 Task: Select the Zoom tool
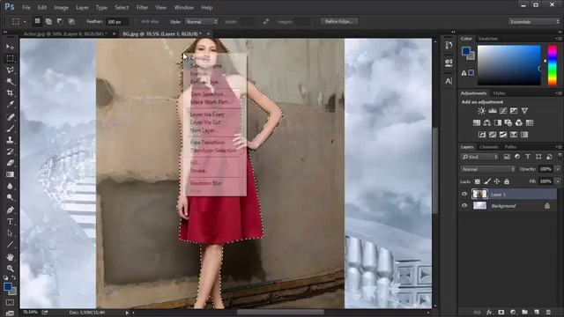click(10, 268)
